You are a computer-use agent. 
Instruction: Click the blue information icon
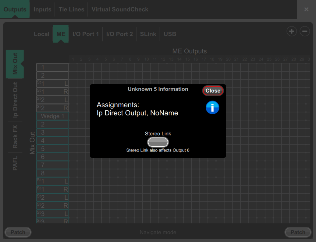[212, 108]
